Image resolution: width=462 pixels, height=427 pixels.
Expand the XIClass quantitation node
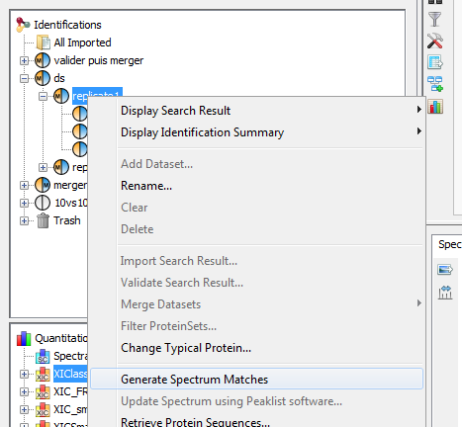coord(24,375)
